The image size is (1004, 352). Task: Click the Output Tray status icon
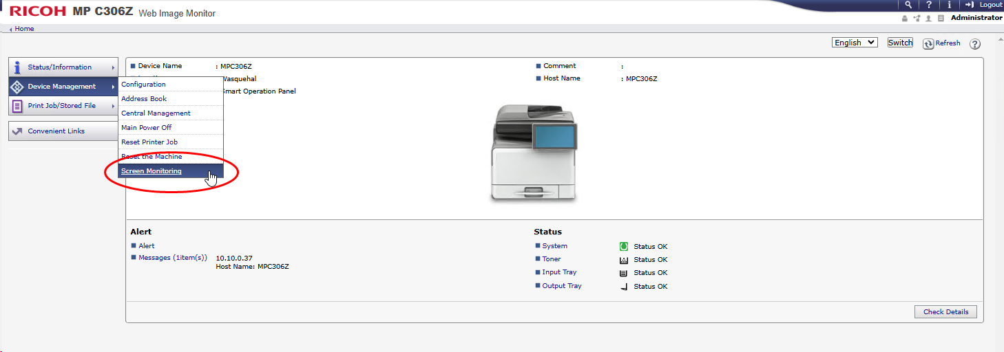pos(624,287)
